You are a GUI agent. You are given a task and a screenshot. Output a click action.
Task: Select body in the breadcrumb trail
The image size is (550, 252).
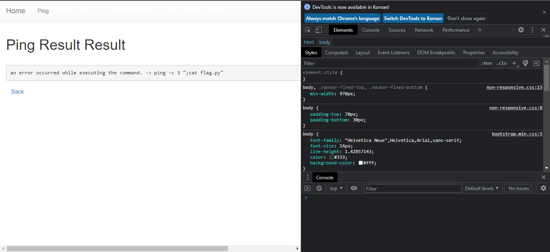click(x=325, y=42)
